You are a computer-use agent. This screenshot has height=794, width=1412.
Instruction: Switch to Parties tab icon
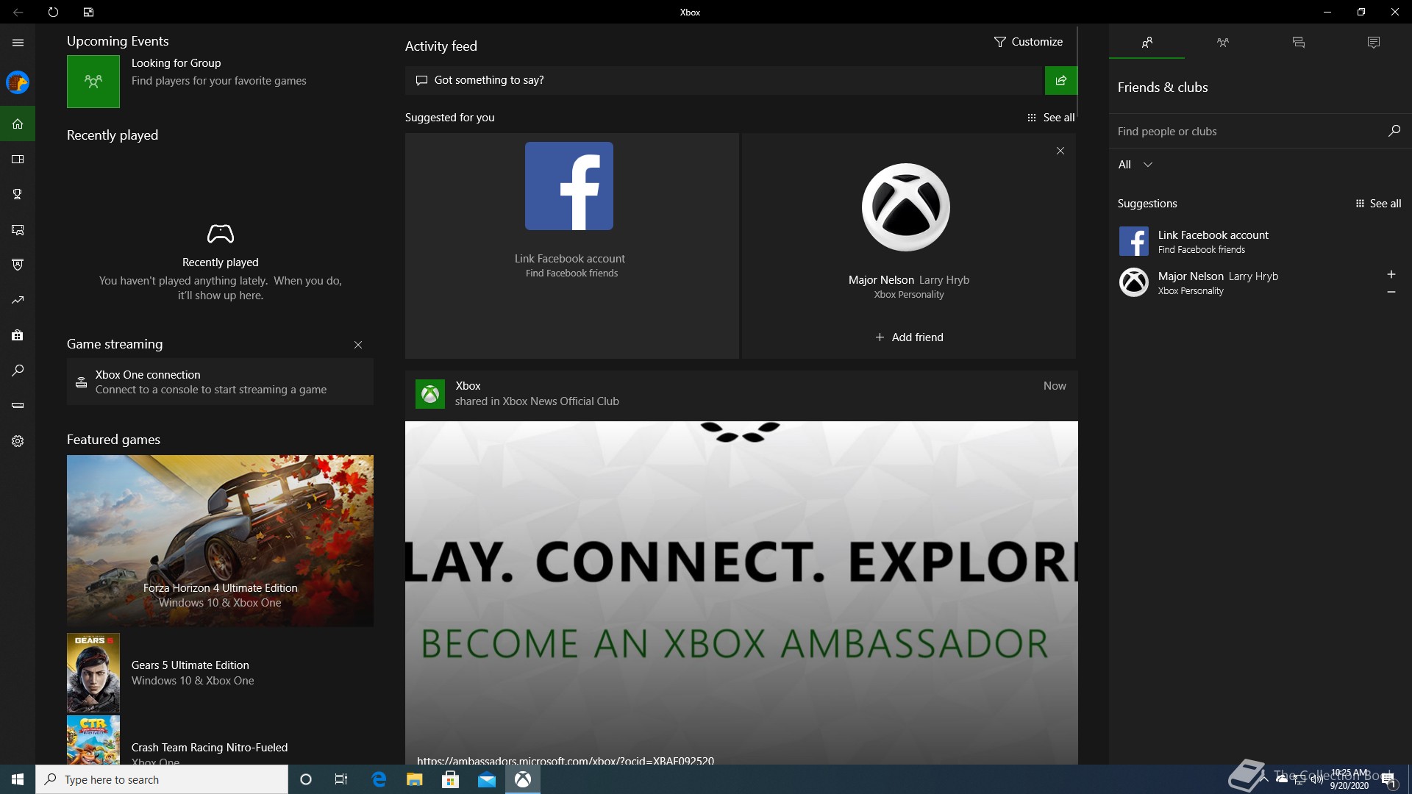click(1222, 43)
